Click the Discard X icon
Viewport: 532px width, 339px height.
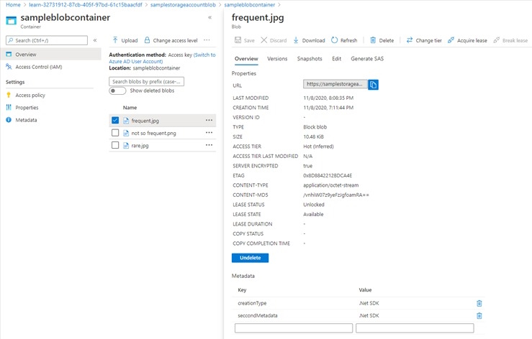(263, 40)
